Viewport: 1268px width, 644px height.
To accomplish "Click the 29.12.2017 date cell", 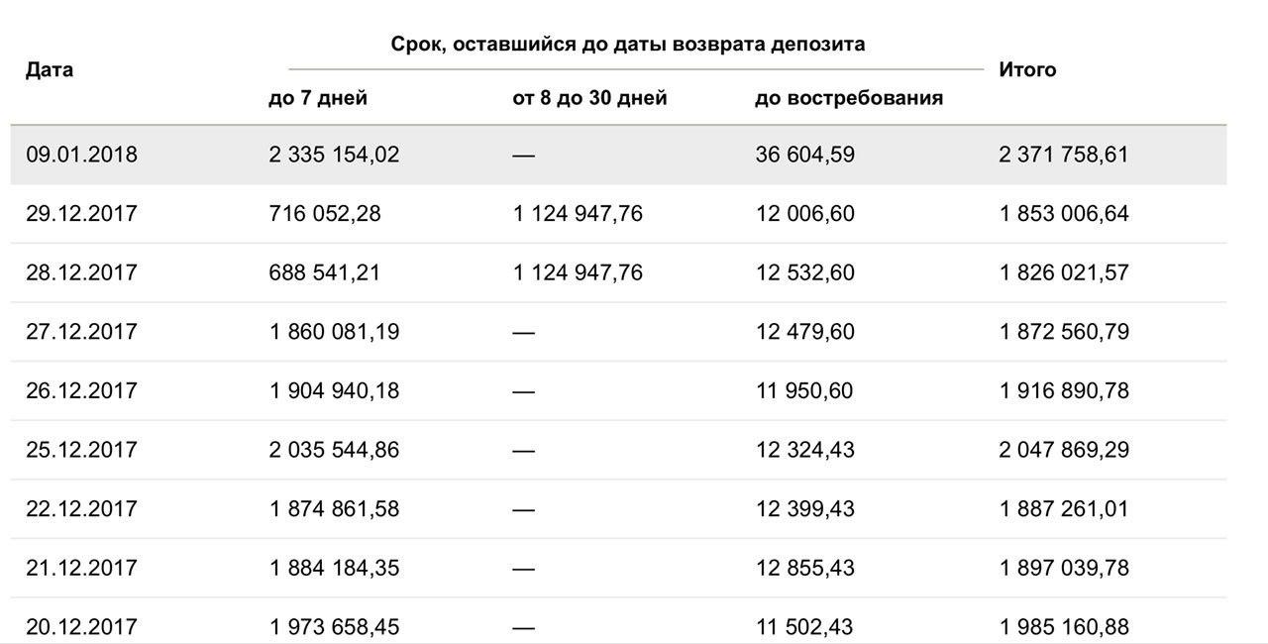I will click(81, 214).
